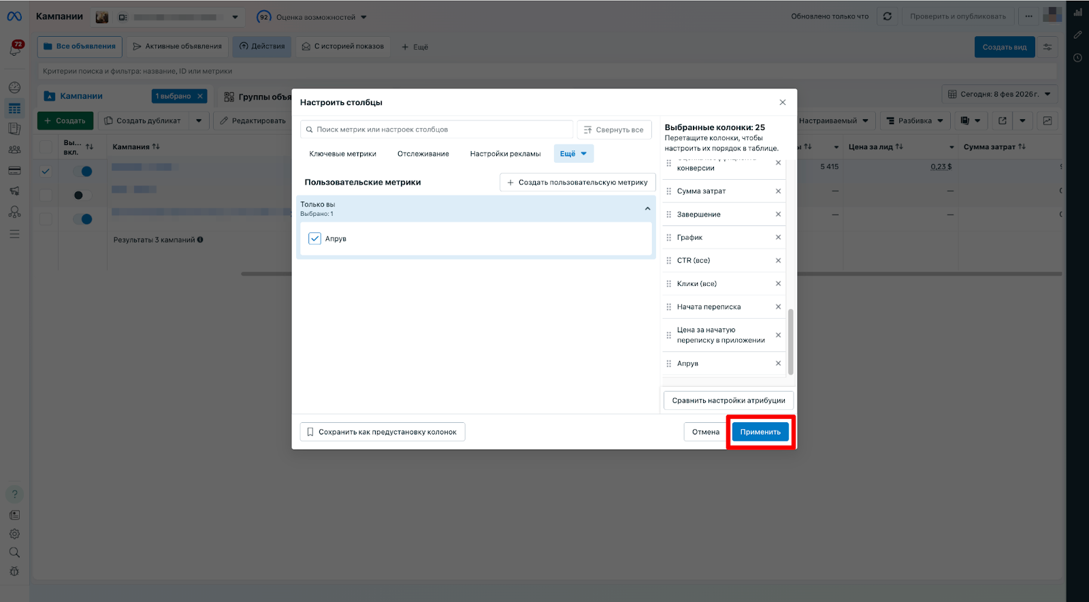
Task: Click the refresh data icon
Action: 887,16
